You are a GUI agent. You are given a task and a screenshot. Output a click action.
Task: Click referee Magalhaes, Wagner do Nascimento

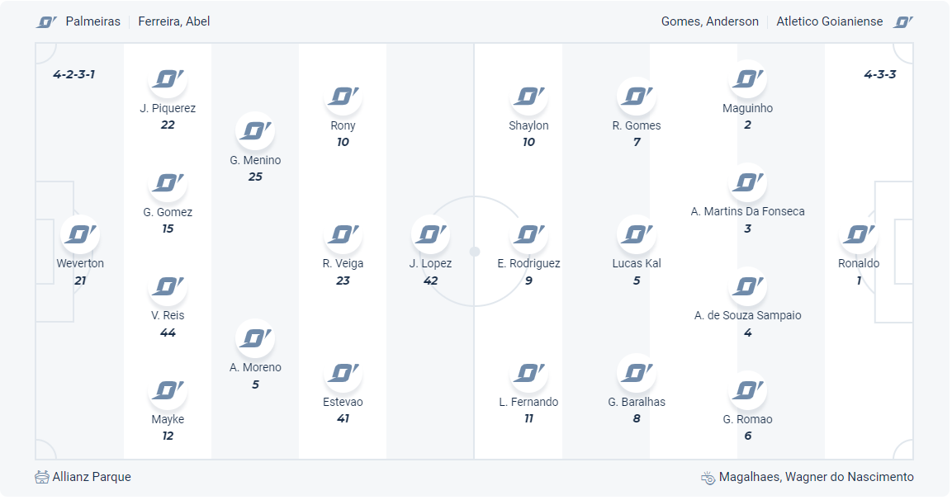(x=816, y=477)
